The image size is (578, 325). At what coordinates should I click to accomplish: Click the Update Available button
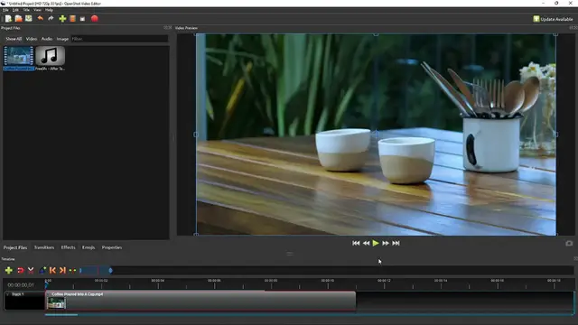[x=553, y=19]
